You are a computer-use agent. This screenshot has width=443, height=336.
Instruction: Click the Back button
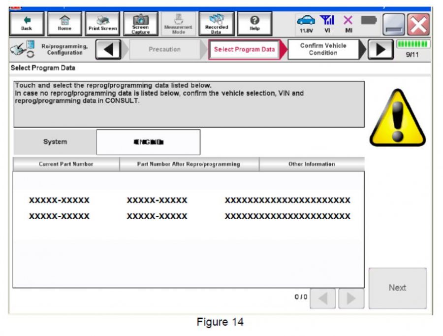click(27, 22)
